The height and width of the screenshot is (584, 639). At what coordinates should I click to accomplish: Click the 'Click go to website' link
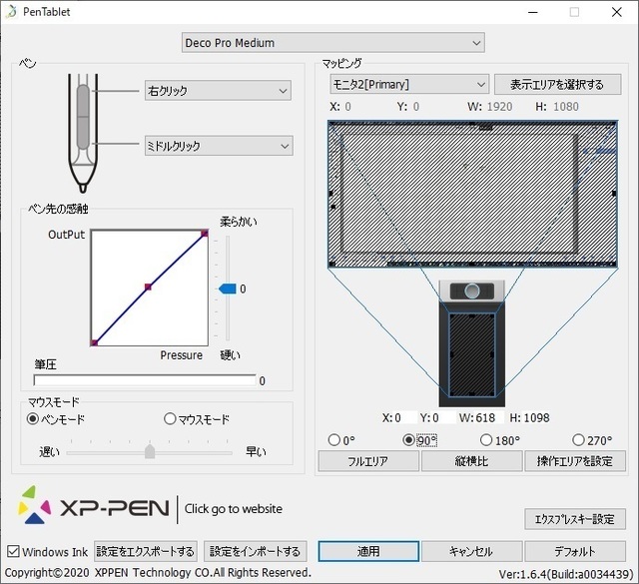point(234,508)
